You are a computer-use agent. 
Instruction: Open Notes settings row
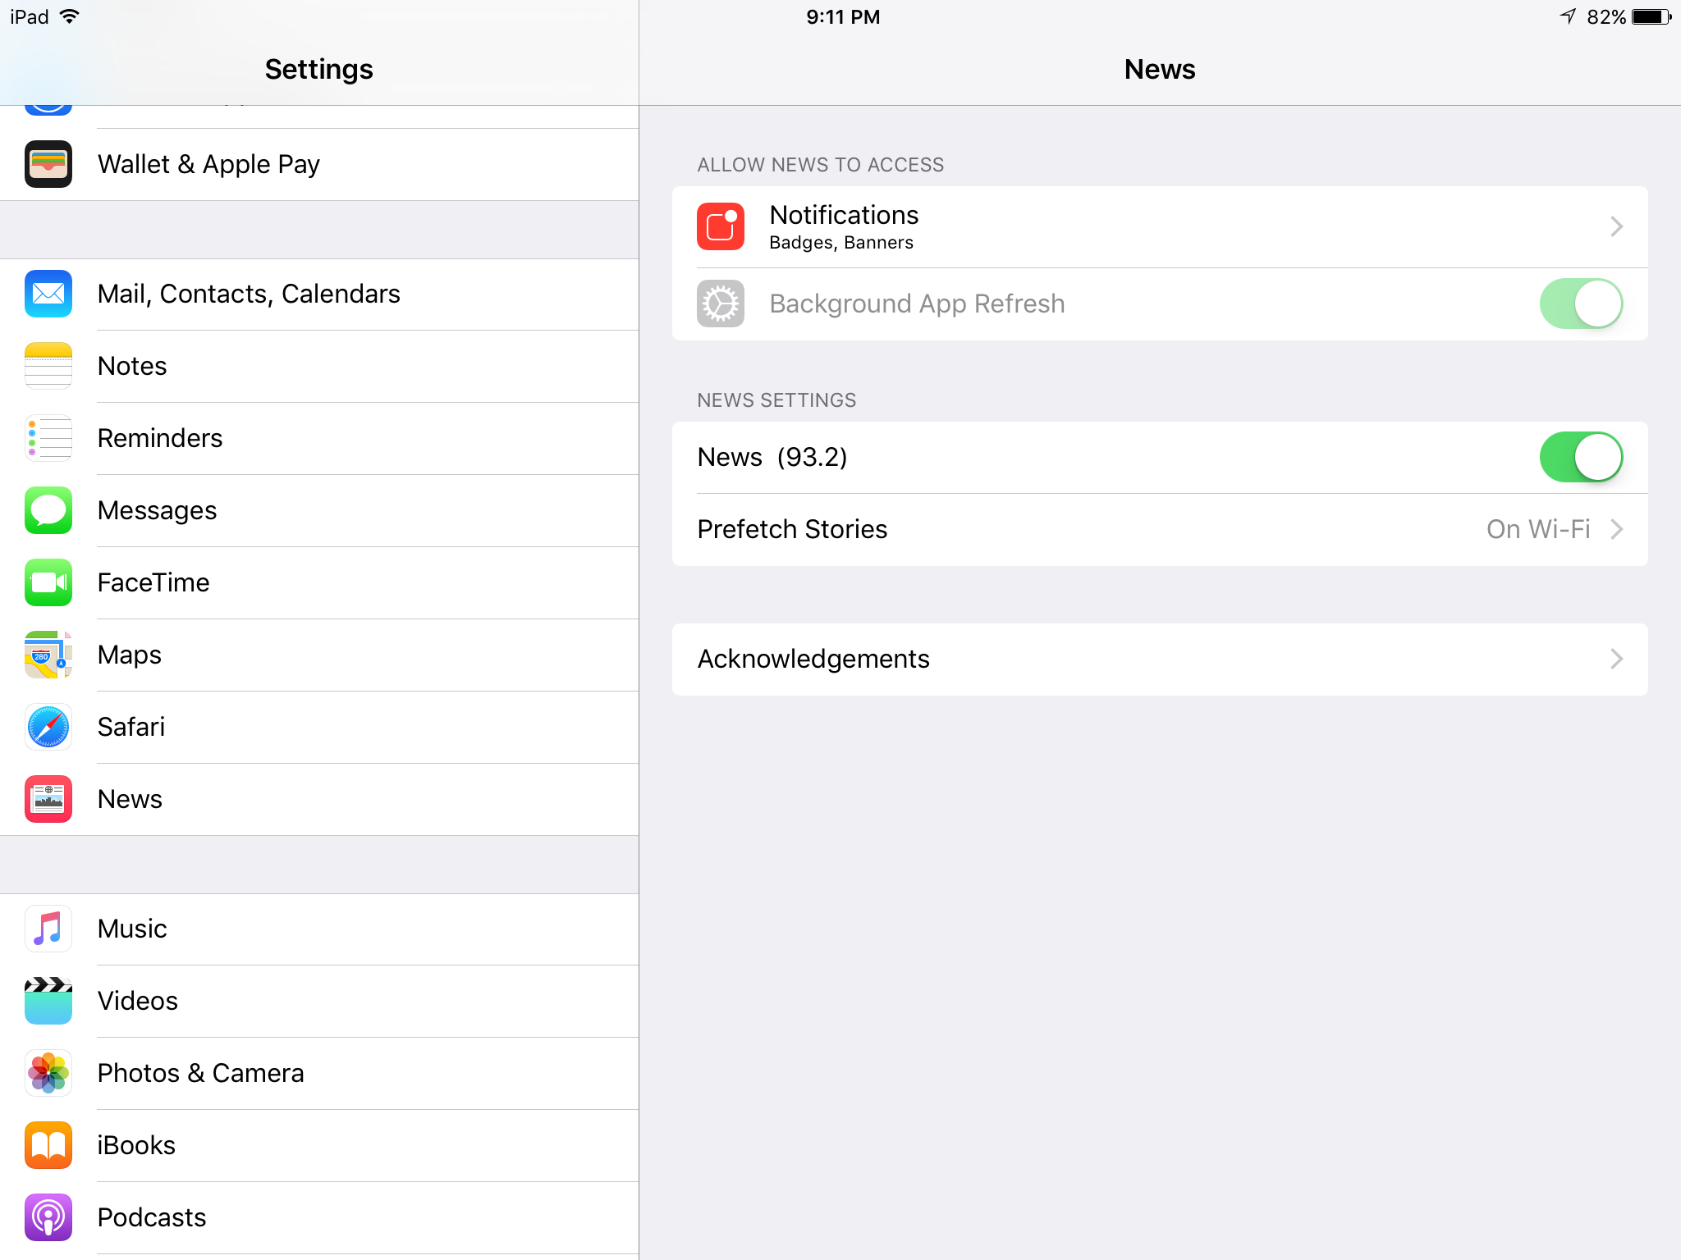pos(319,366)
